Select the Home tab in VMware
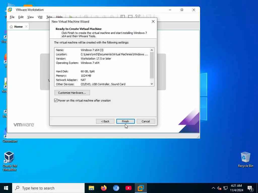Viewport: 258px width, 193px height. coord(18,27)
